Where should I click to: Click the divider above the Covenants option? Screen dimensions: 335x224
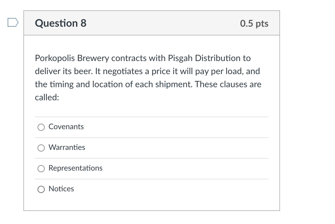[x=152, y=117]
